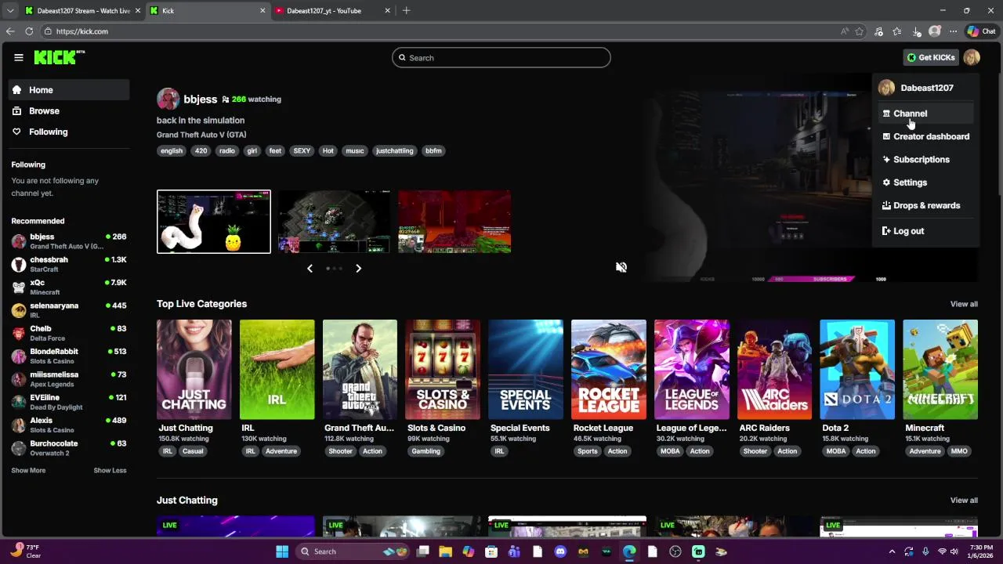Open the user avatar menu

click(972, 57)
